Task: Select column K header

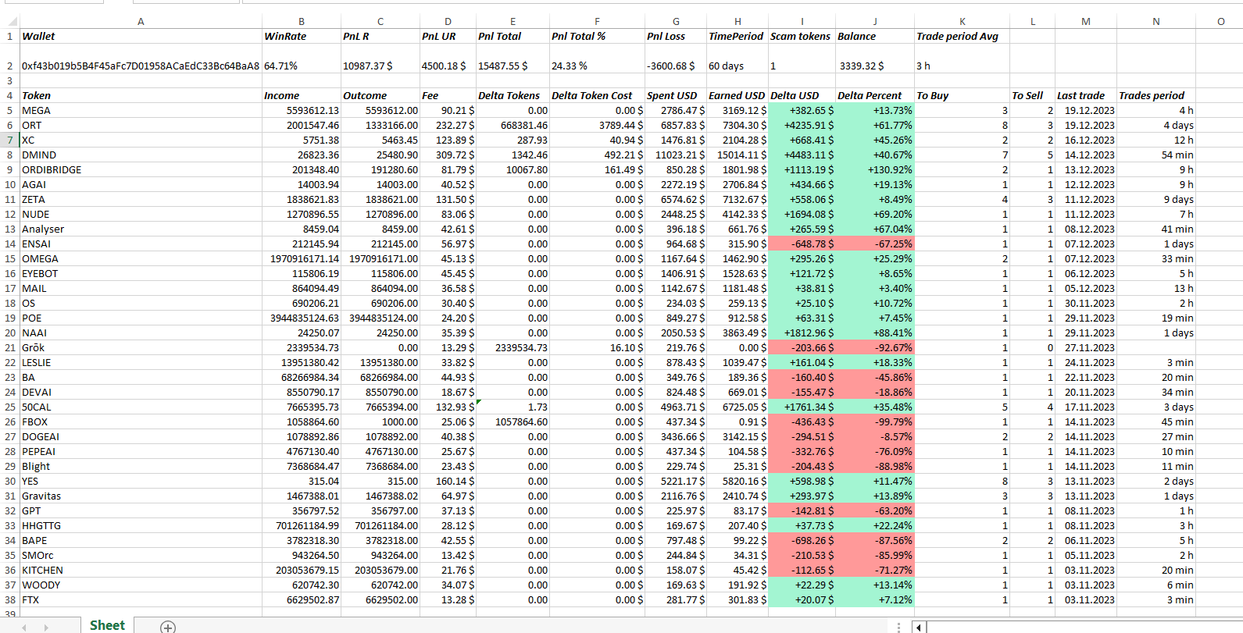Action: tap(962, 21)
